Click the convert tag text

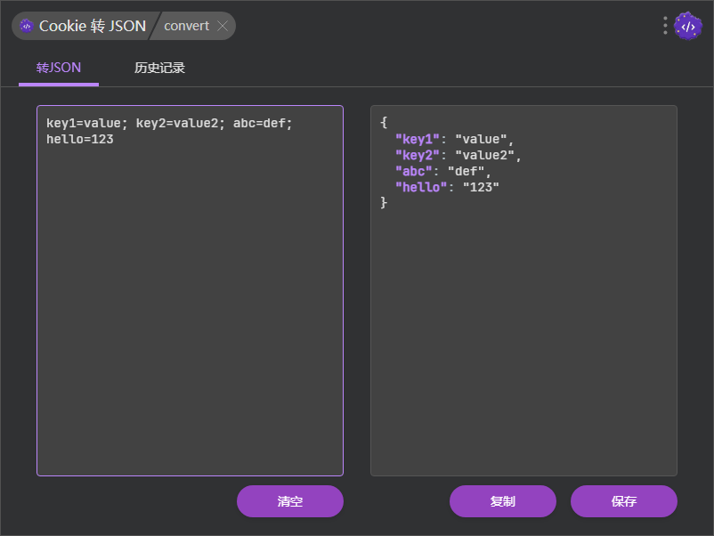coord(187,26)
